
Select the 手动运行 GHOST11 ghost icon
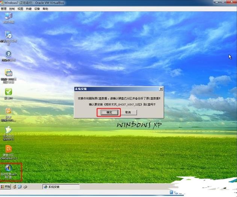pos(9,133)
